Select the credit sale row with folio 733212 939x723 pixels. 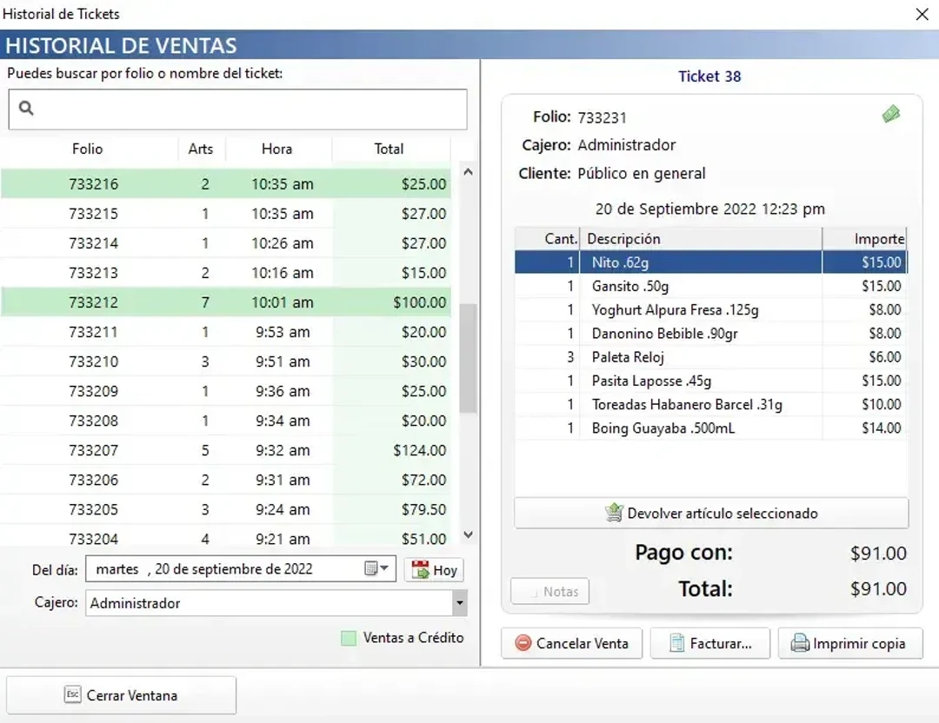click(226, 302)
